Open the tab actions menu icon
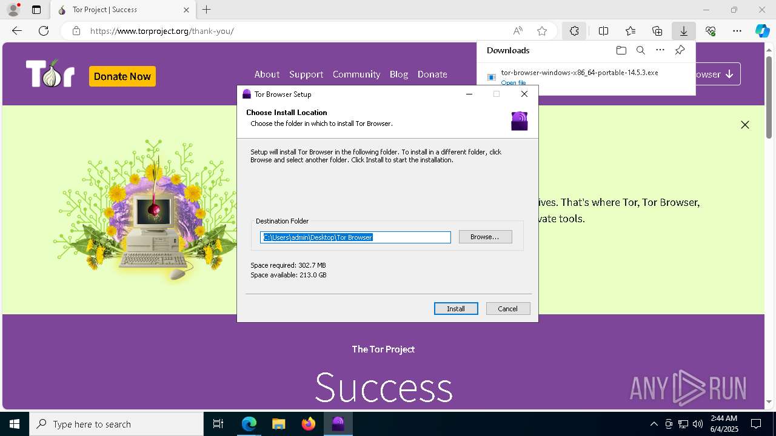This screenshot has width=776, height=436. [36, 10]
